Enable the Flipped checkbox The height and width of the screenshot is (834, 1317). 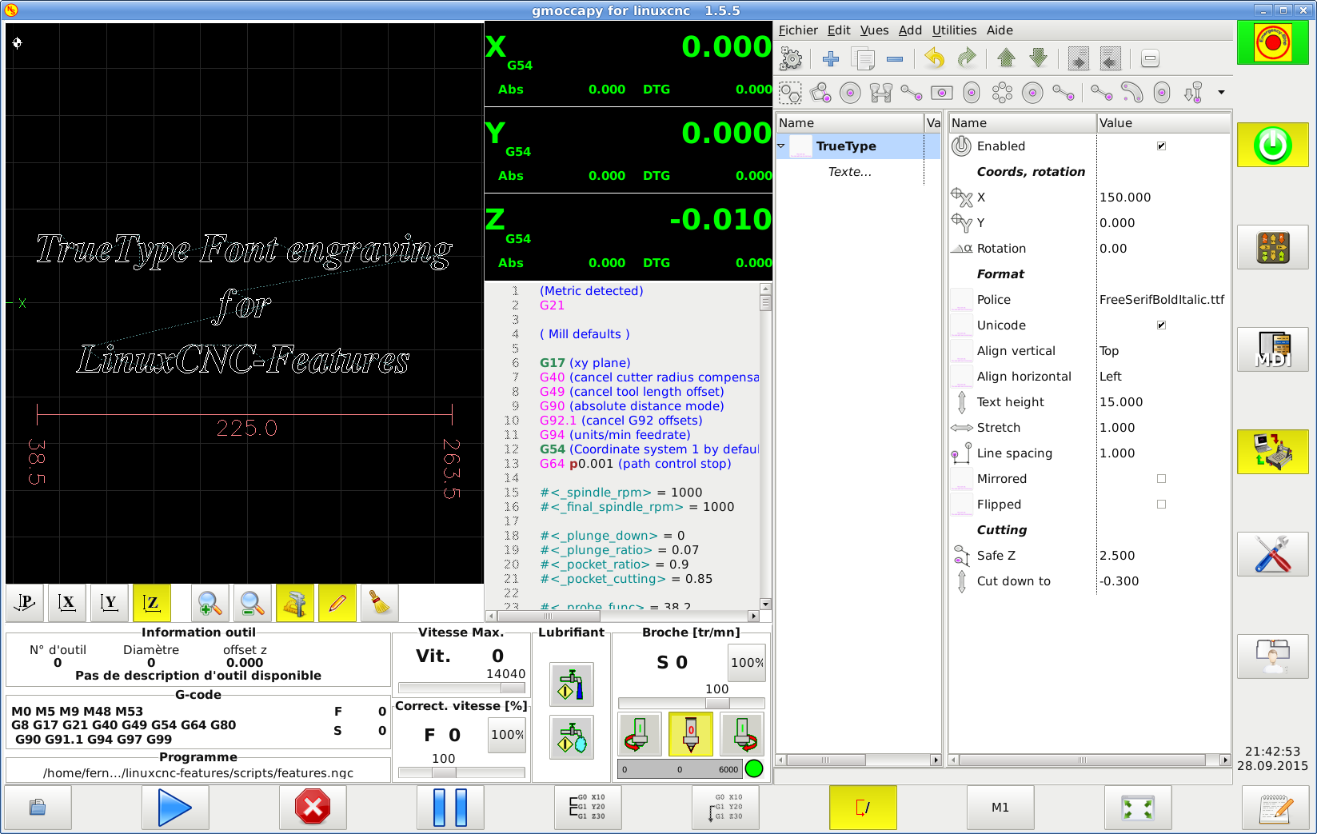click(1161, 504)
